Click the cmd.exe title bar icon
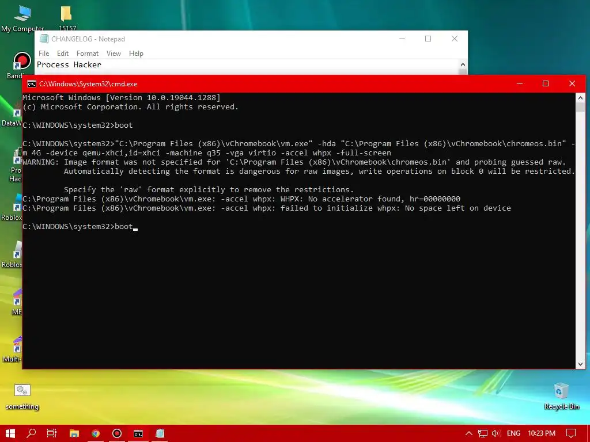 (32, 84)
